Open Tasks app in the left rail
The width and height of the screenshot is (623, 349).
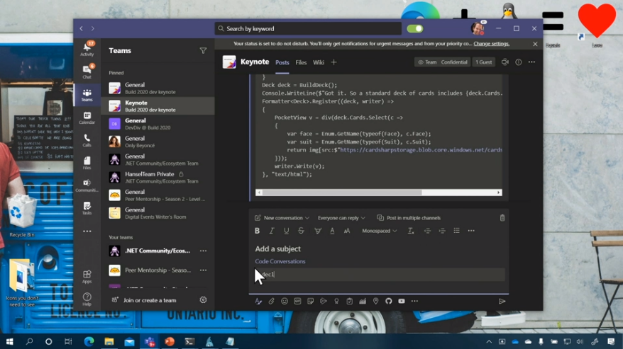87,208
